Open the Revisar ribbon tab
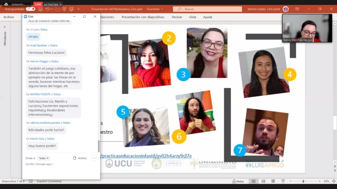The width and height of the screenshot is (337, 189). (177, 17)
